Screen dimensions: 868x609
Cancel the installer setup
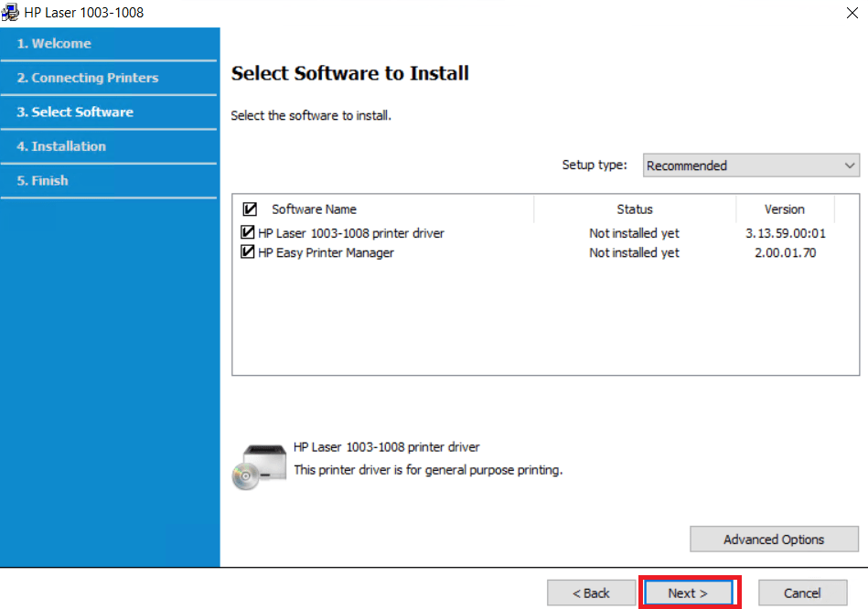pyautogui.click(x=802, y=593)
